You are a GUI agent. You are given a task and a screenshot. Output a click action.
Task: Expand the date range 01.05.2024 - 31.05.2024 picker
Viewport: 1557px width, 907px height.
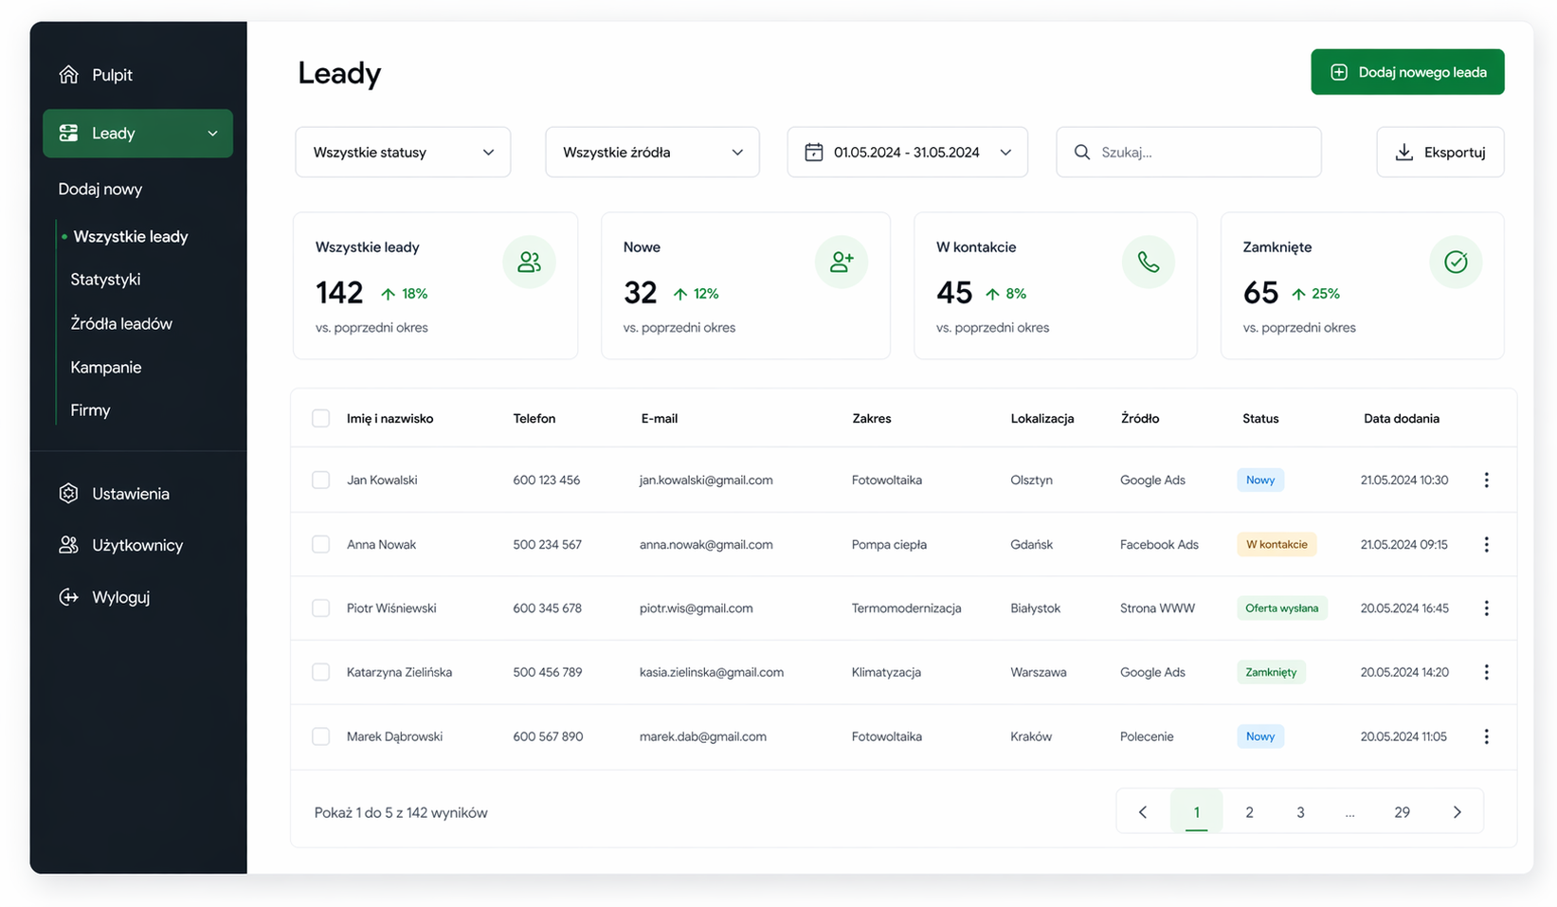[907, 152]
